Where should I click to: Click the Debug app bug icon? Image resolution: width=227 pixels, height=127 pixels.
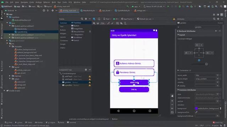[180, 6]
